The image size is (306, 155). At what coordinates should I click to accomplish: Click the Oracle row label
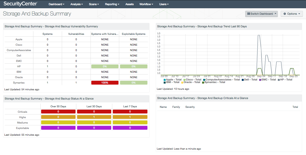[19, 77]
